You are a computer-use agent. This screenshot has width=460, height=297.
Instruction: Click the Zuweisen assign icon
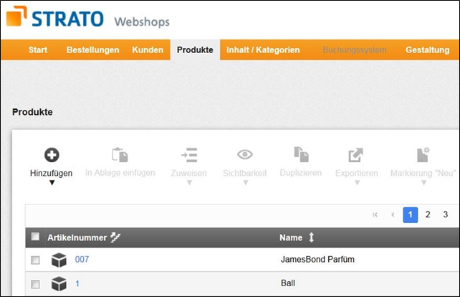(x=189, y=155)
